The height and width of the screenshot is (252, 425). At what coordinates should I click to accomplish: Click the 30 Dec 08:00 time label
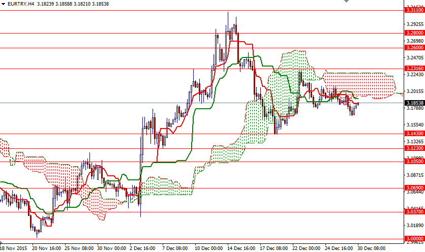pos(371,248)
